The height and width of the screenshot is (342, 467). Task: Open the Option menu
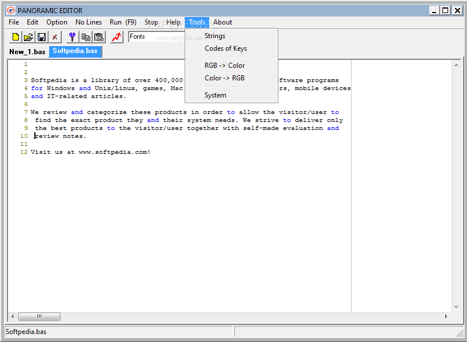click(x=57, y=22)
